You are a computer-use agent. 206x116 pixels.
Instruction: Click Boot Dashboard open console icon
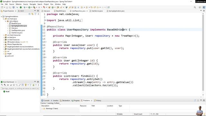click(x=14, y=85)
